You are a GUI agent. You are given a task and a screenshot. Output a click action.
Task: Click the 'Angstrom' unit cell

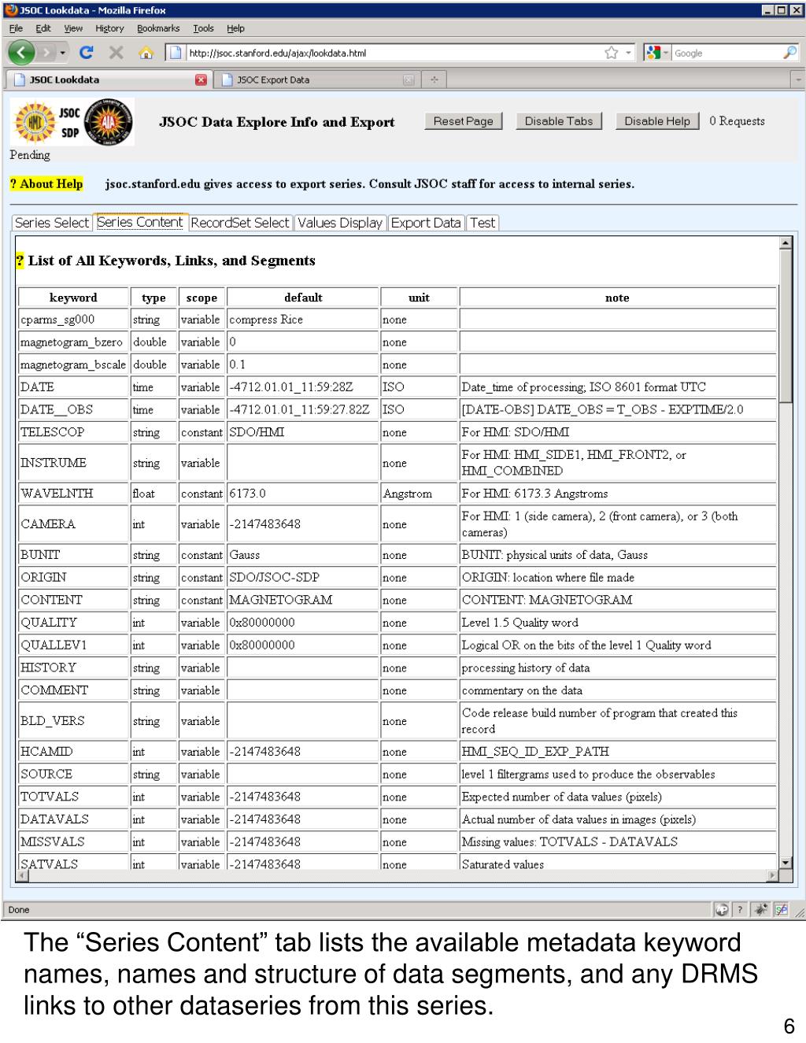(x=419, y=494)
